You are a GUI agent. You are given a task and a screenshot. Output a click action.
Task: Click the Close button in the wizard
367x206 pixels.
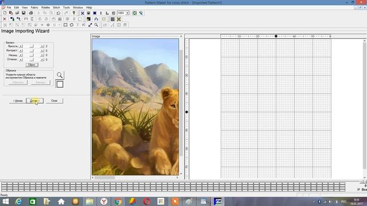coord(54,101)
